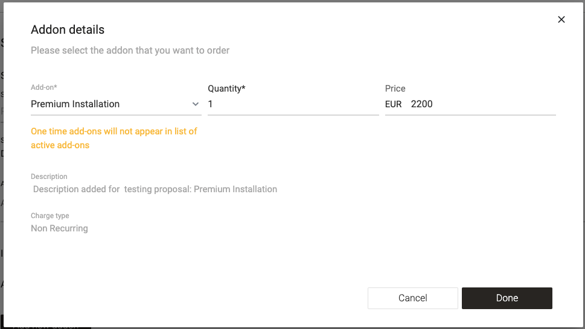Screen dimensions: 585x329
Task: Close the Addon details dialog
Action: [561, 19]
